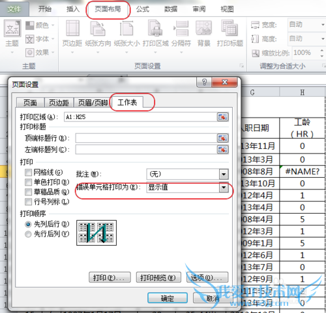
Task: Click the range selector icon for 打印区域
Action: click(x=222, y=117)
